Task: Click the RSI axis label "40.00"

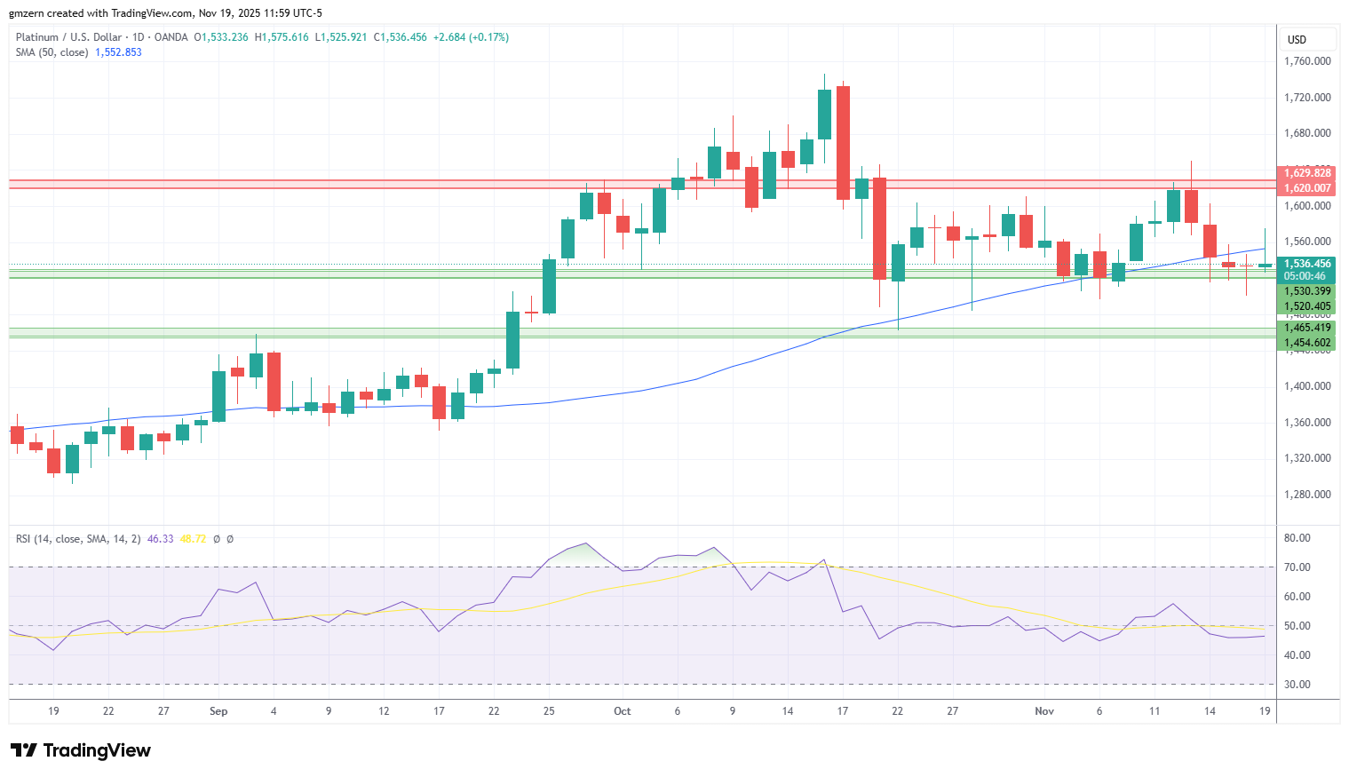Action: pyautogui.click(x=1297, y=655)
